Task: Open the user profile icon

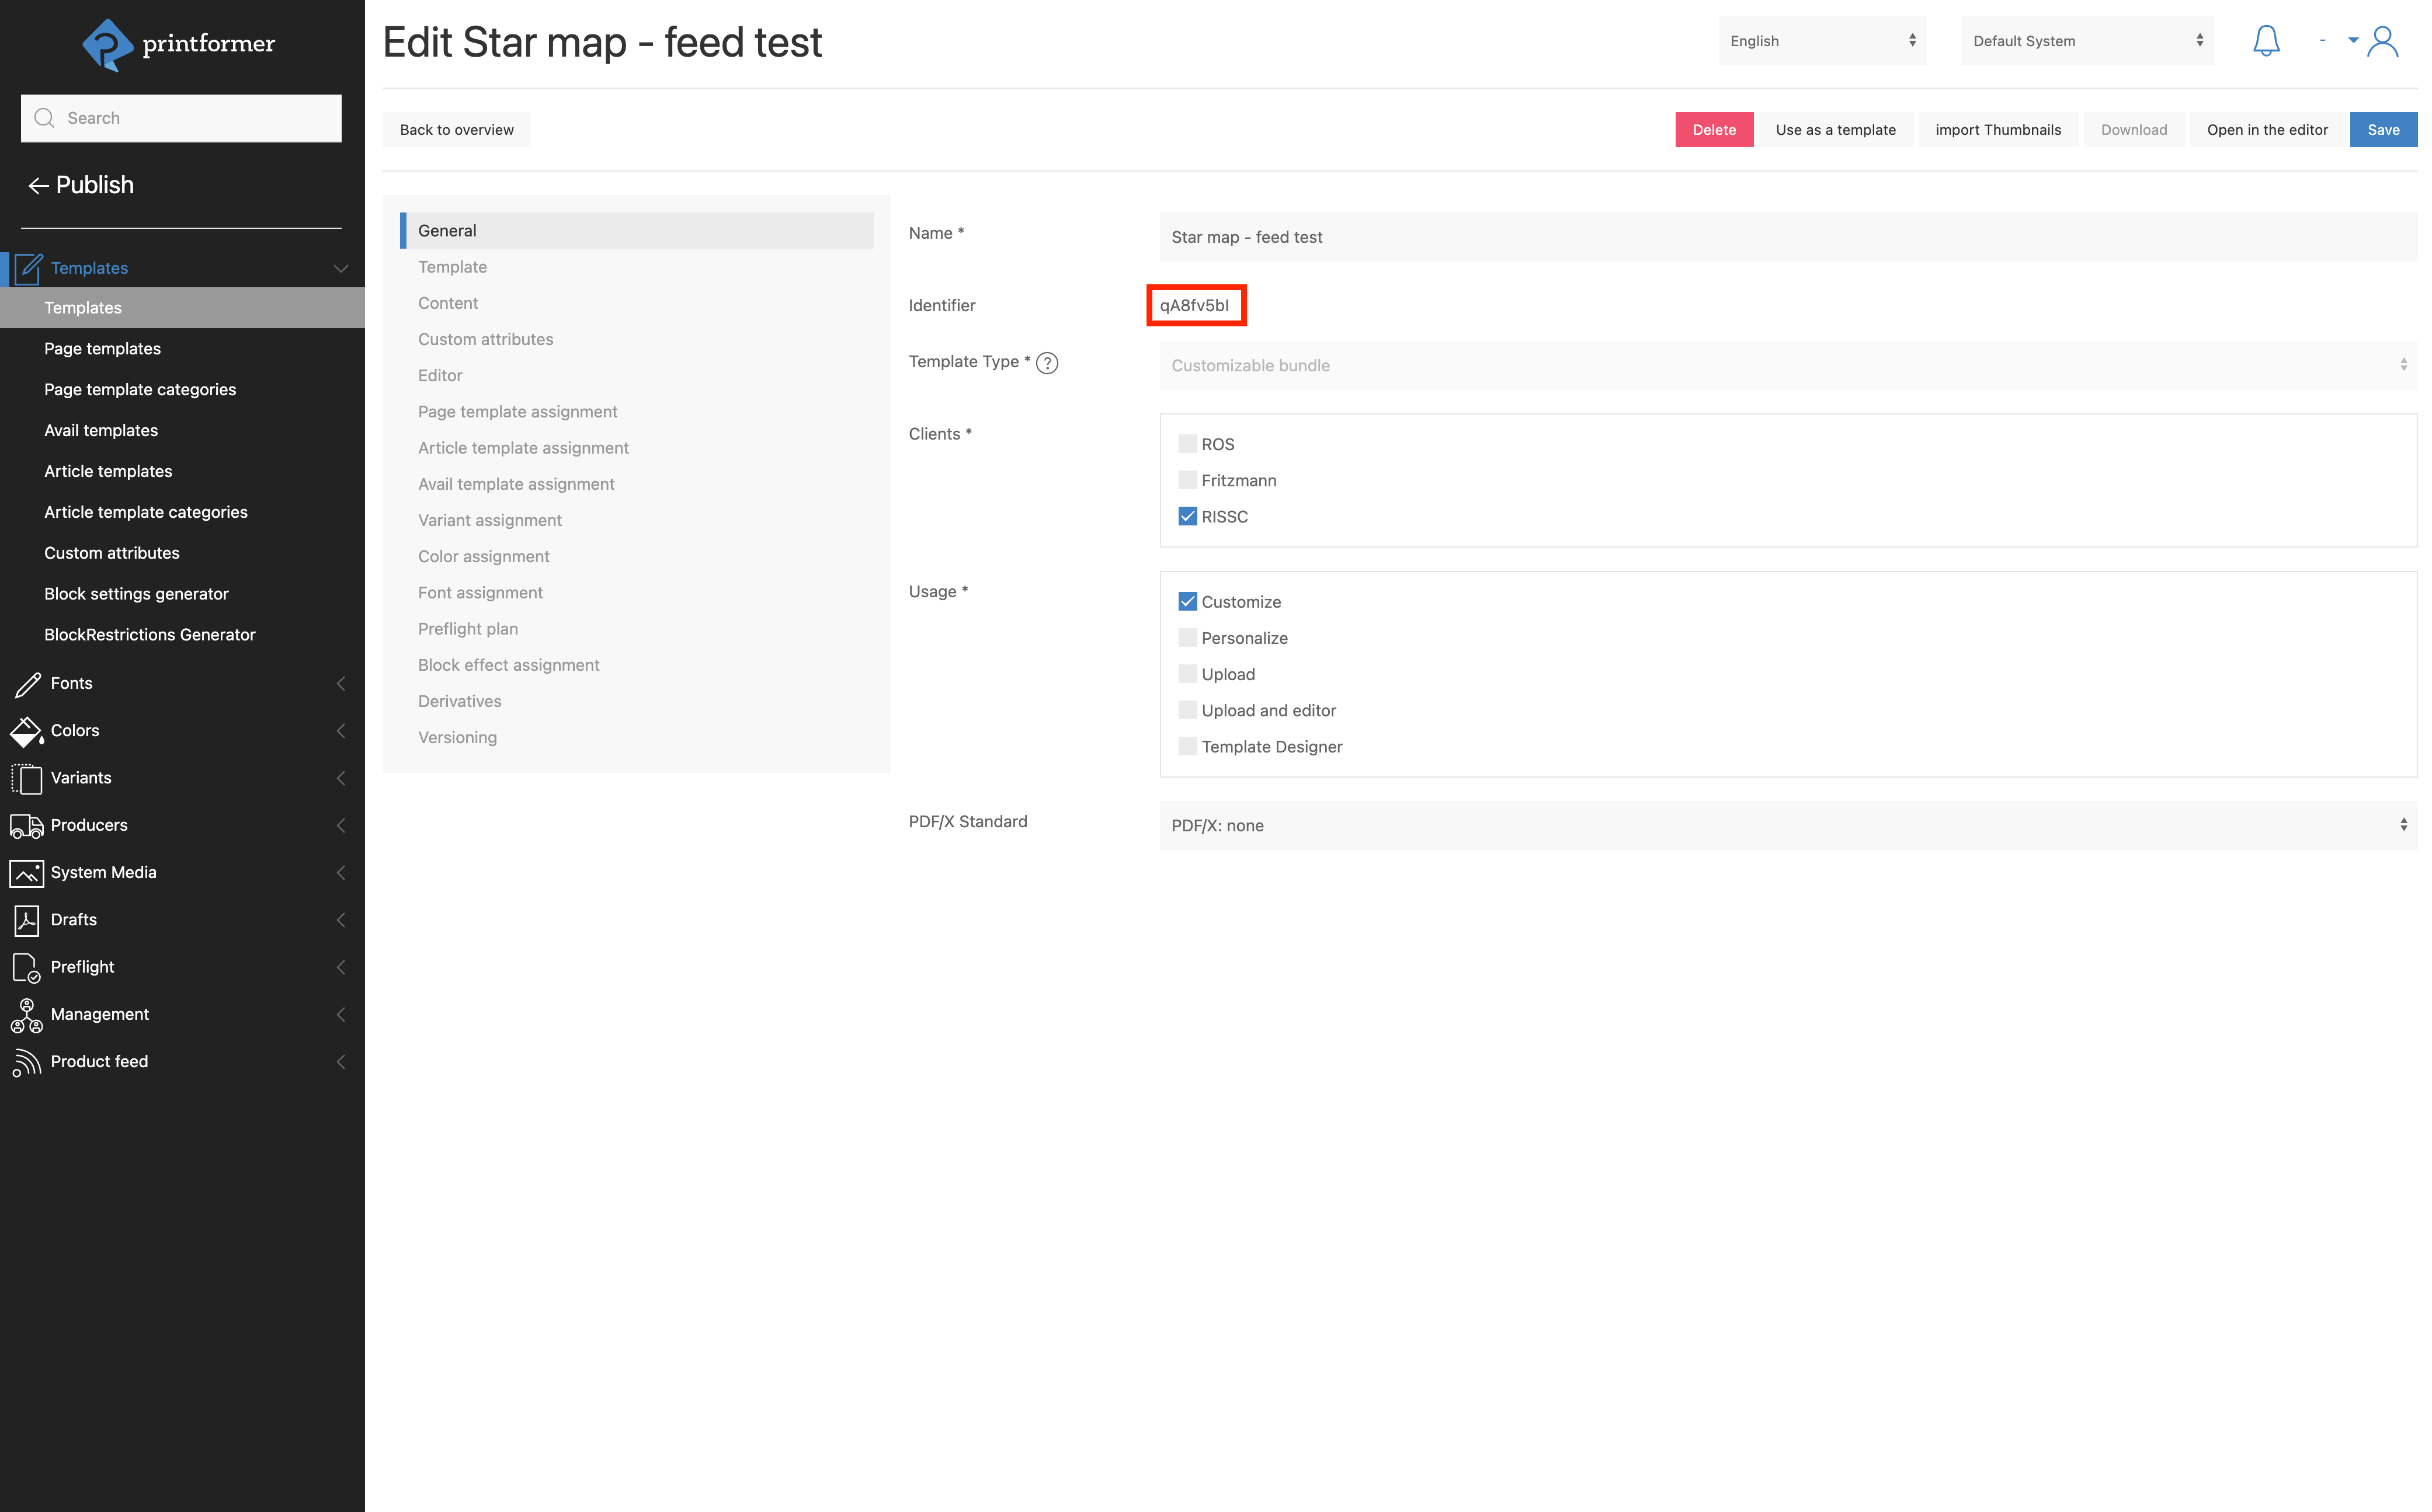Action: [2382, 41]
